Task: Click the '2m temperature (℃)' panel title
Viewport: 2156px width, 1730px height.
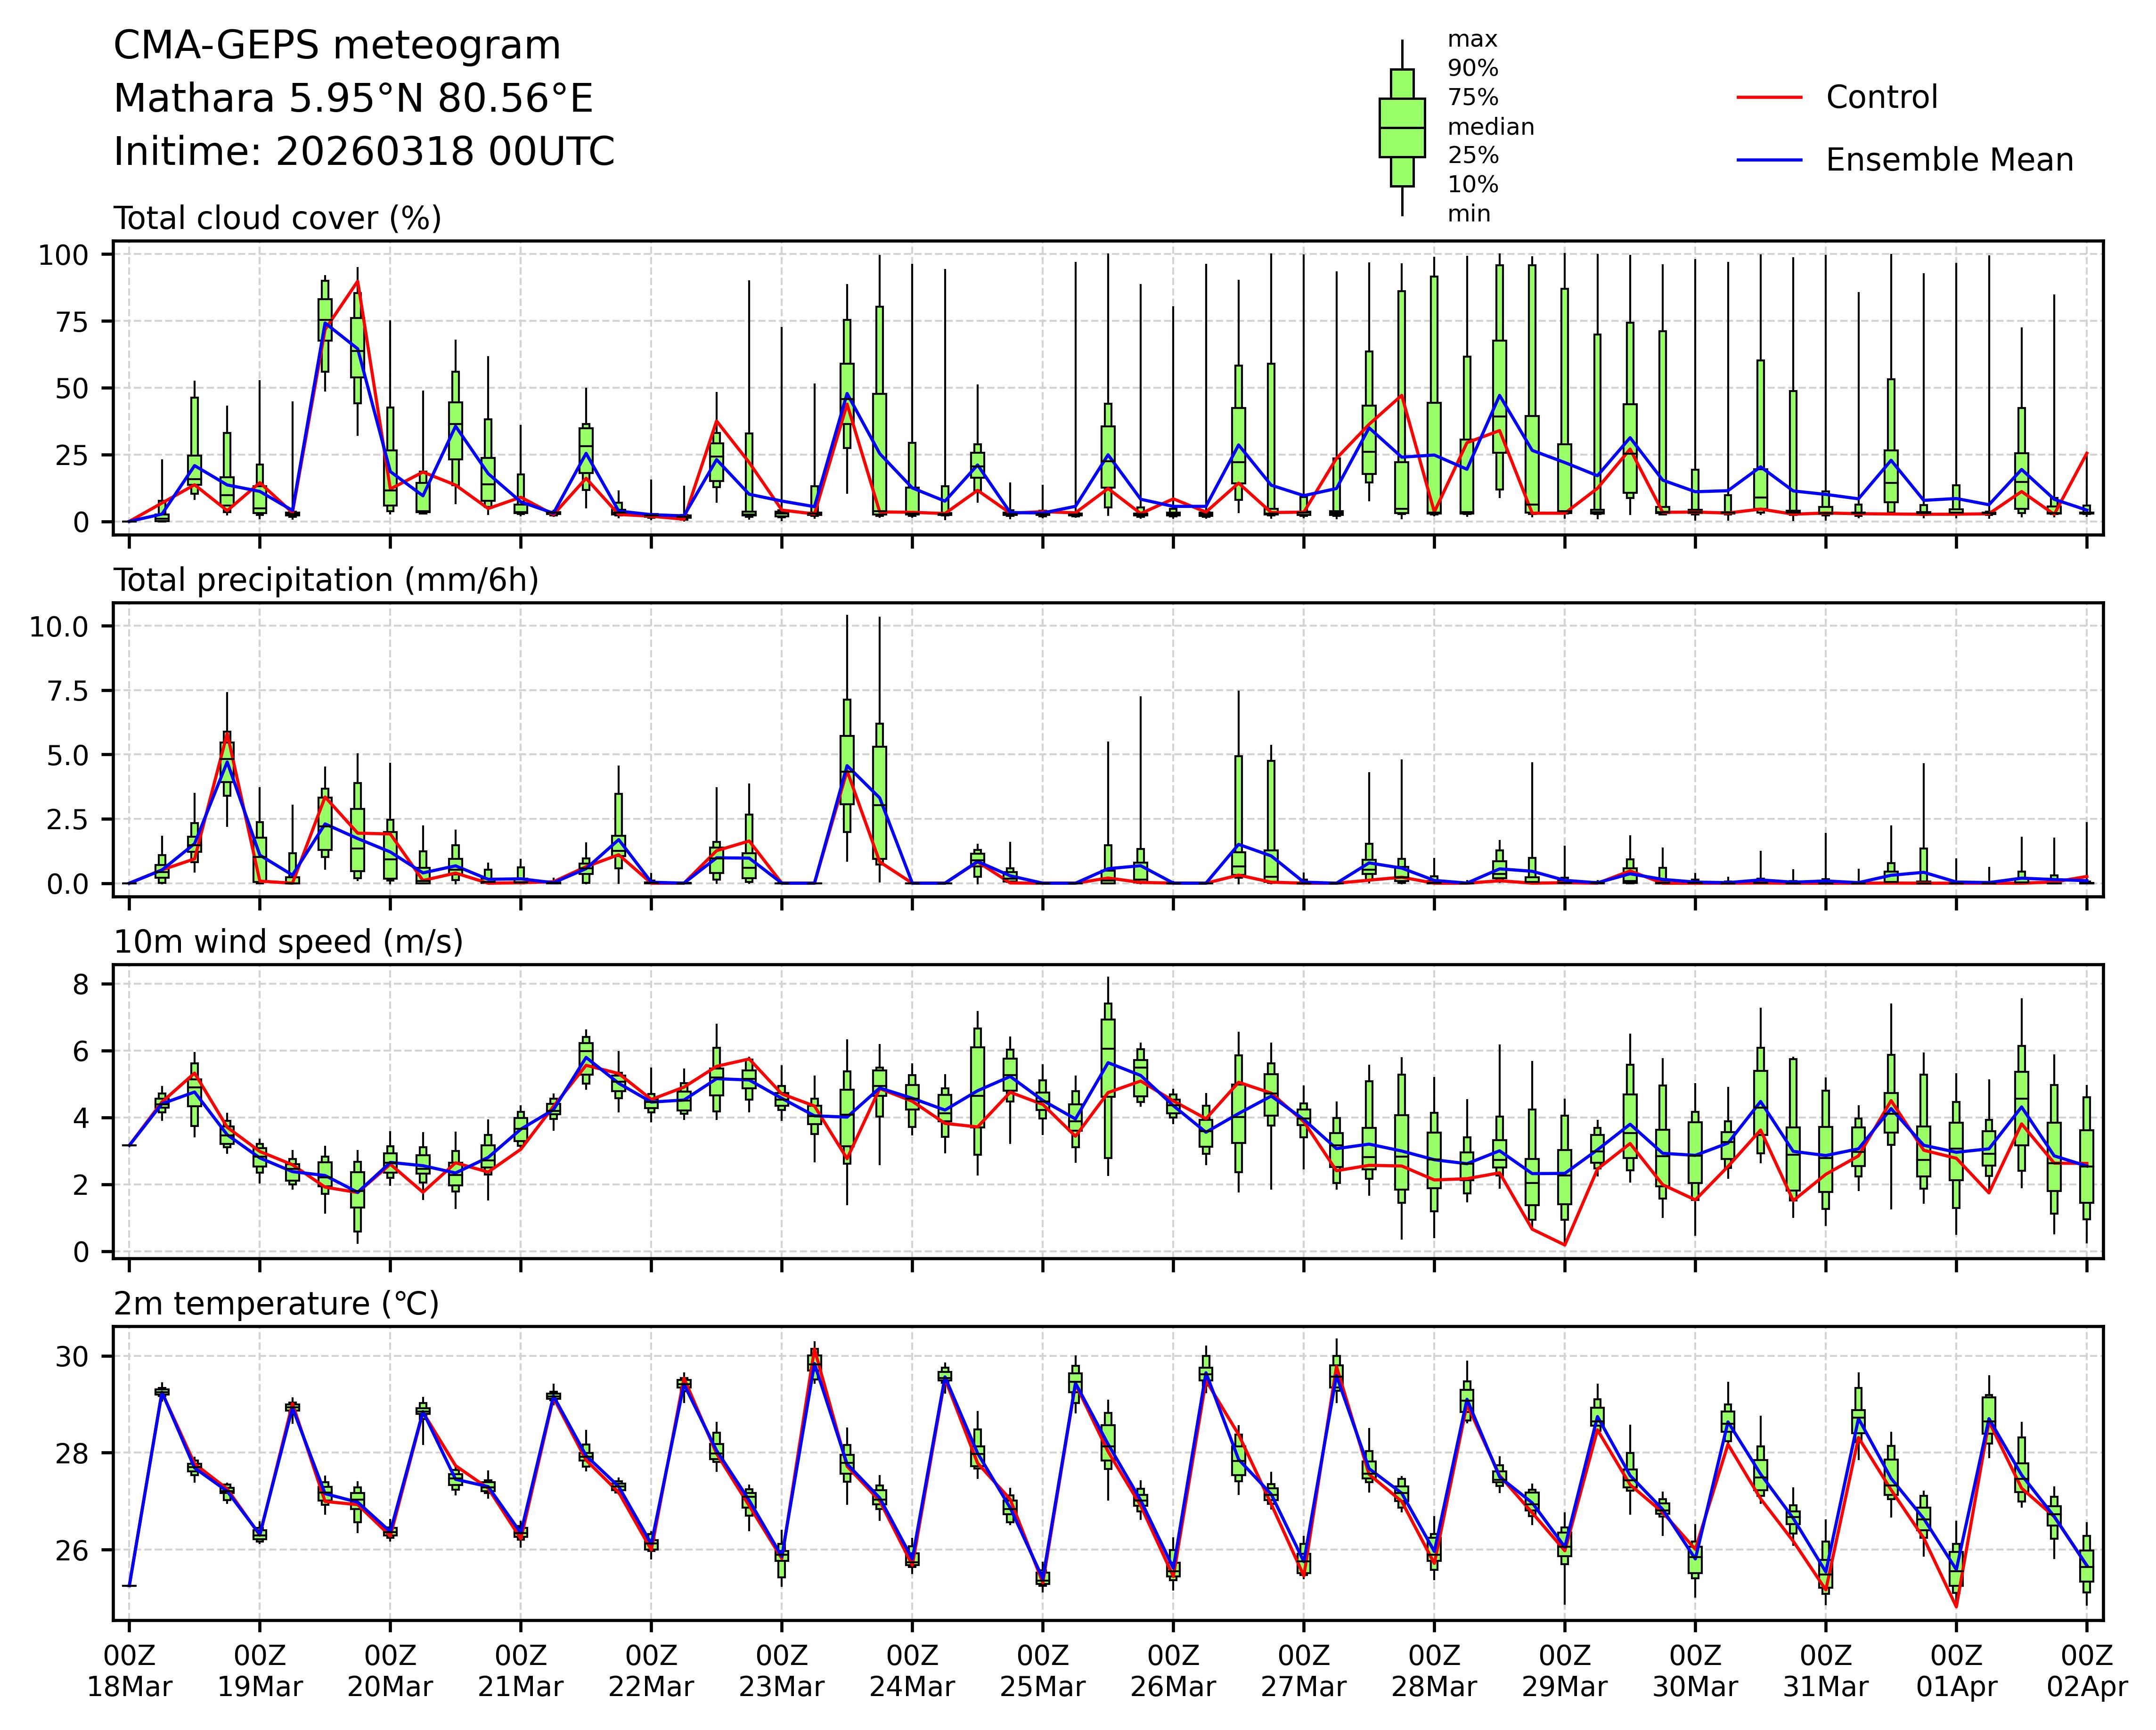Action: click(x=276, y=1304)
